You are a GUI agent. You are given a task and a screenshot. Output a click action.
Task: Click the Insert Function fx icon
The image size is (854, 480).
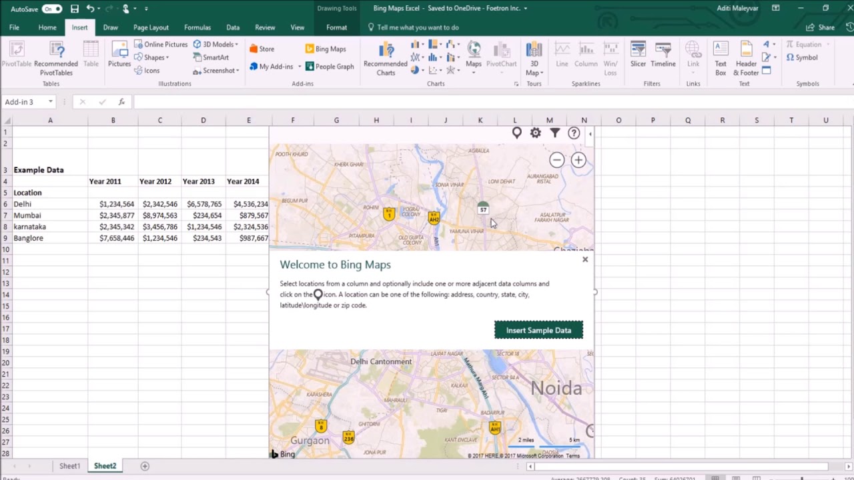121,102
